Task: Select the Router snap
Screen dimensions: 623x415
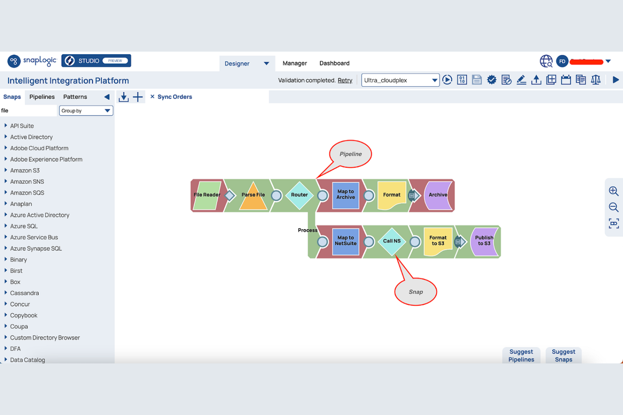Action: [299, 195]
